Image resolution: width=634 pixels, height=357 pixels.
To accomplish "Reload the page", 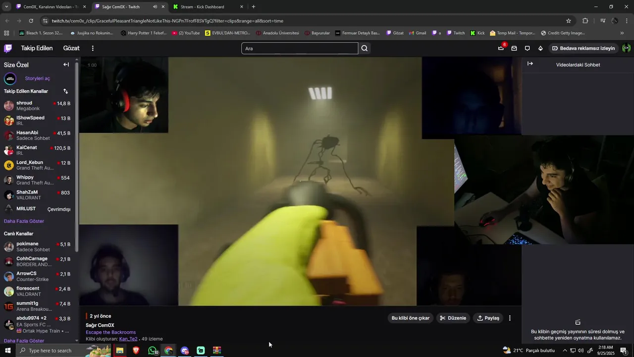I will [31, 21].
